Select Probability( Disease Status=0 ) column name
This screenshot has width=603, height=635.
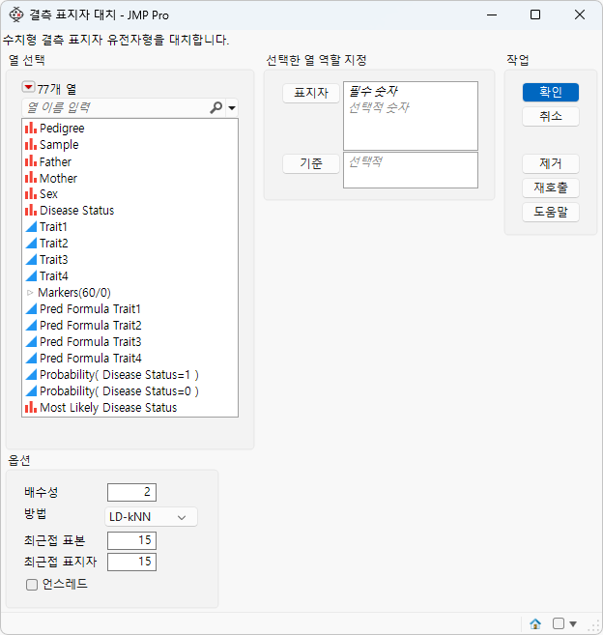119,390
